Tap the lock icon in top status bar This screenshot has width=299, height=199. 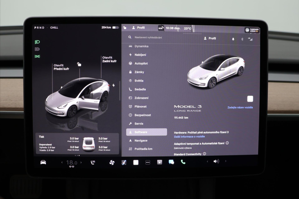[x=125, y=28]
